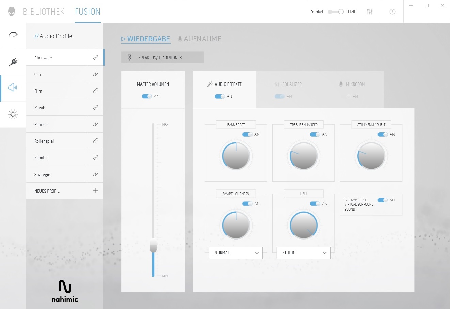
Task: Click the Bass Boost knob
Action: (236, 156)
